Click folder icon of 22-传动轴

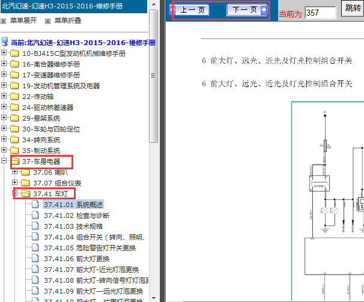14,97
